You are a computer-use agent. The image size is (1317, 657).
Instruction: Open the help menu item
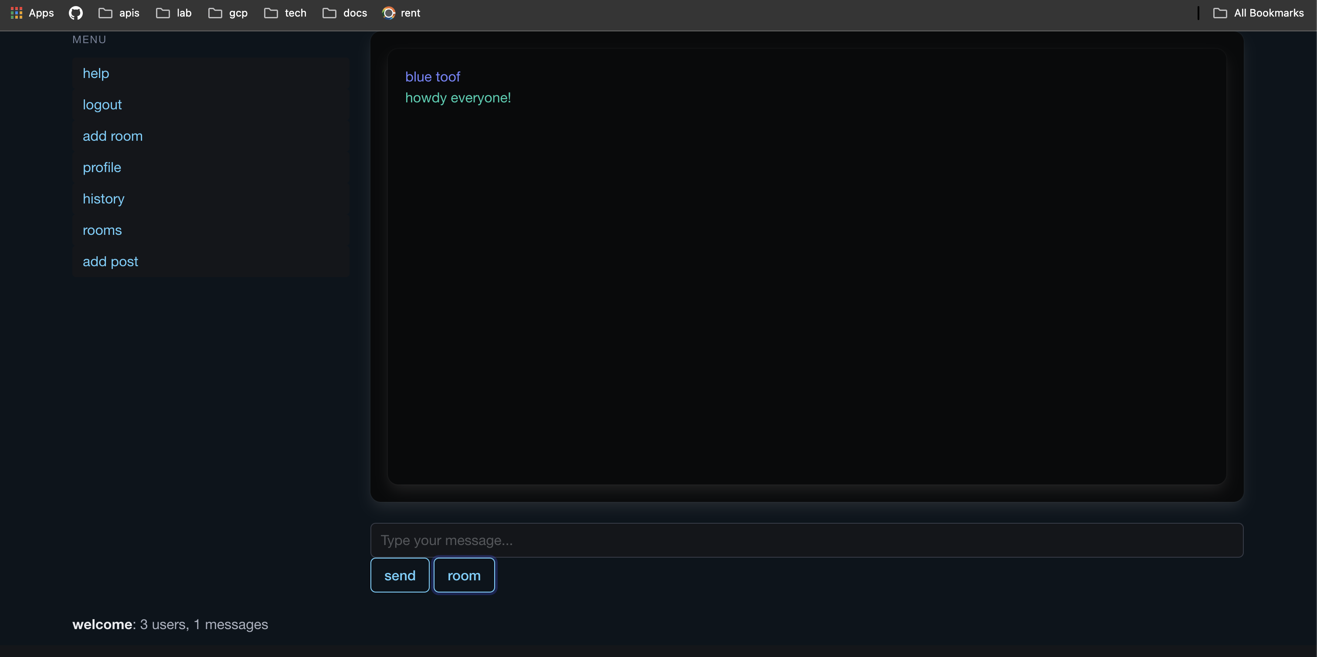click(210, 73)
